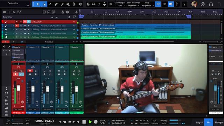This screenshot has width=224, height=126.
Task: Switch to the Navegar tab
Action: point(219,122)
